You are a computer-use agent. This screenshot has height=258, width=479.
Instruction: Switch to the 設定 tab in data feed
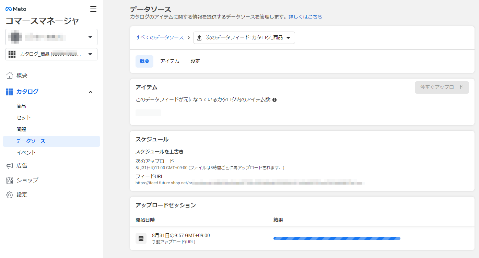(195, 61)
